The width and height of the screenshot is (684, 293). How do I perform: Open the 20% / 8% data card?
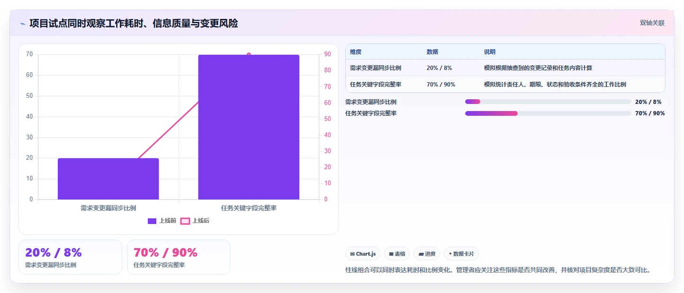click(70, 257)
